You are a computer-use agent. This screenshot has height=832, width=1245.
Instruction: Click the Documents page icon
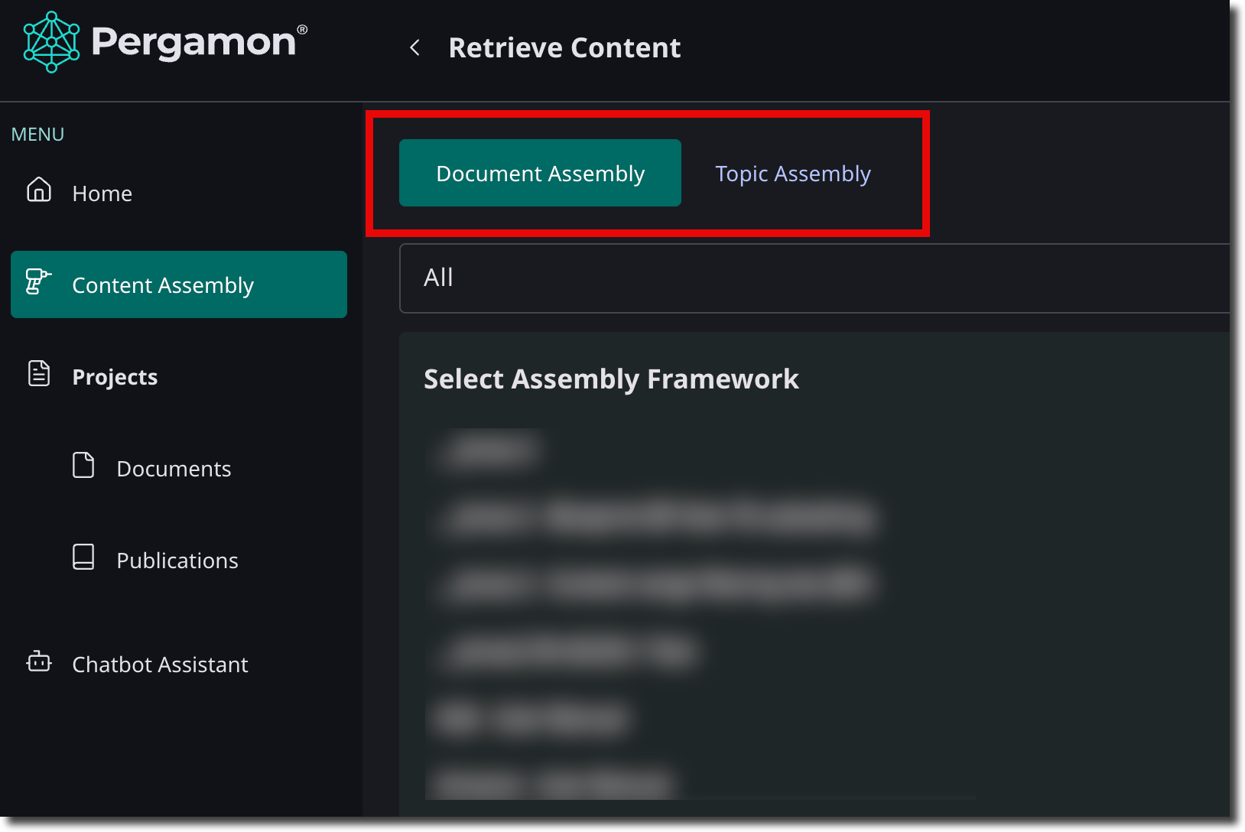point(83,465)
